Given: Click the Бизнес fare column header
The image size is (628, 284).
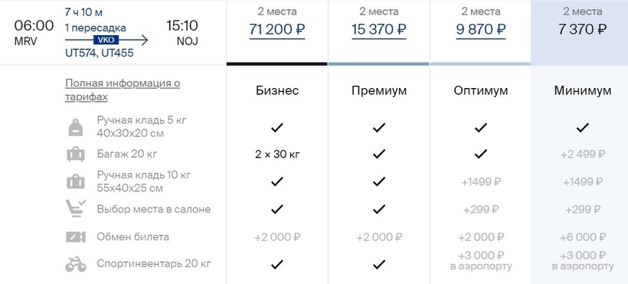Looking at the screenshot, I should click(x=277, y=90).
